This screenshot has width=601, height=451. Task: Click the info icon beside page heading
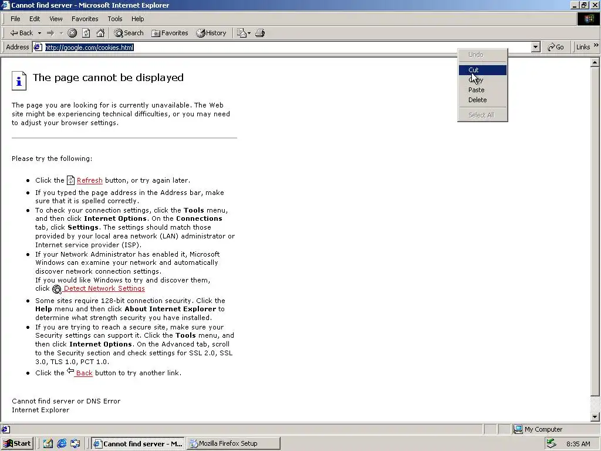click(x=19, y=81)
